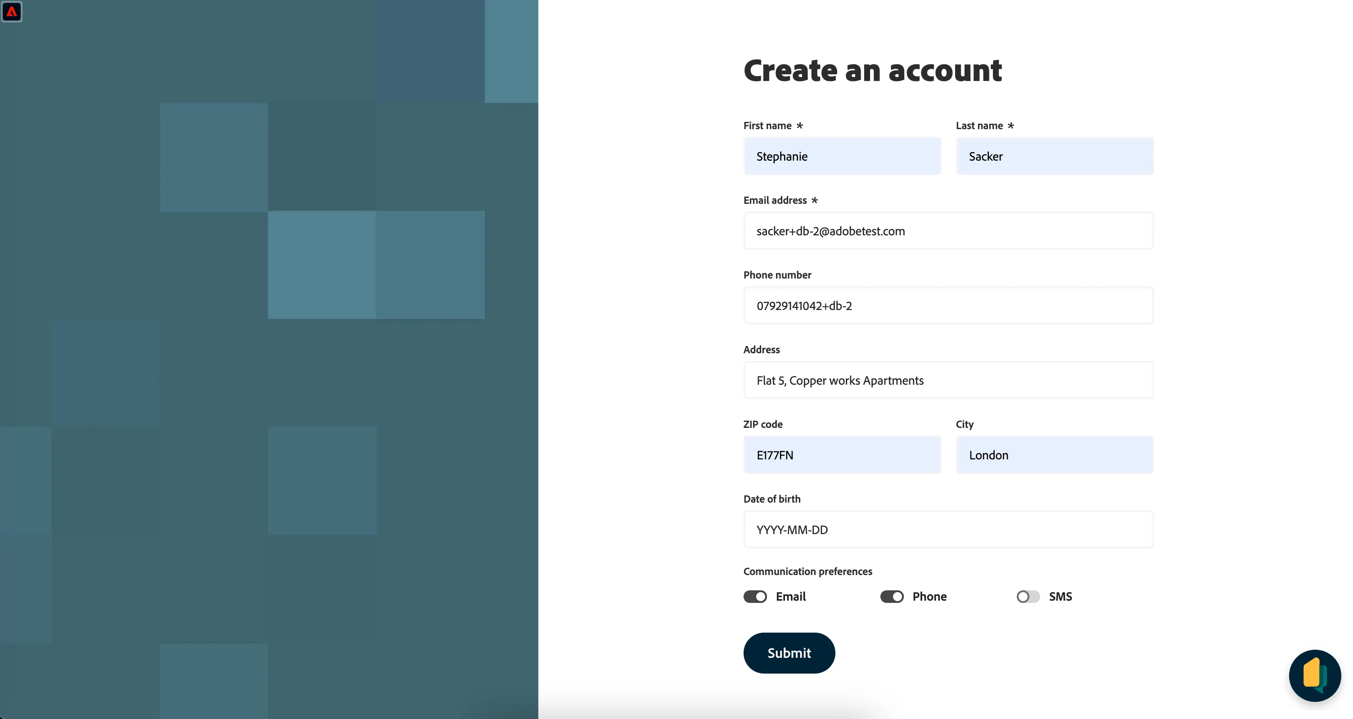Toggle the Email communication preference
The height and width of the screenshot is (719, 1353).
coord(755,597)
